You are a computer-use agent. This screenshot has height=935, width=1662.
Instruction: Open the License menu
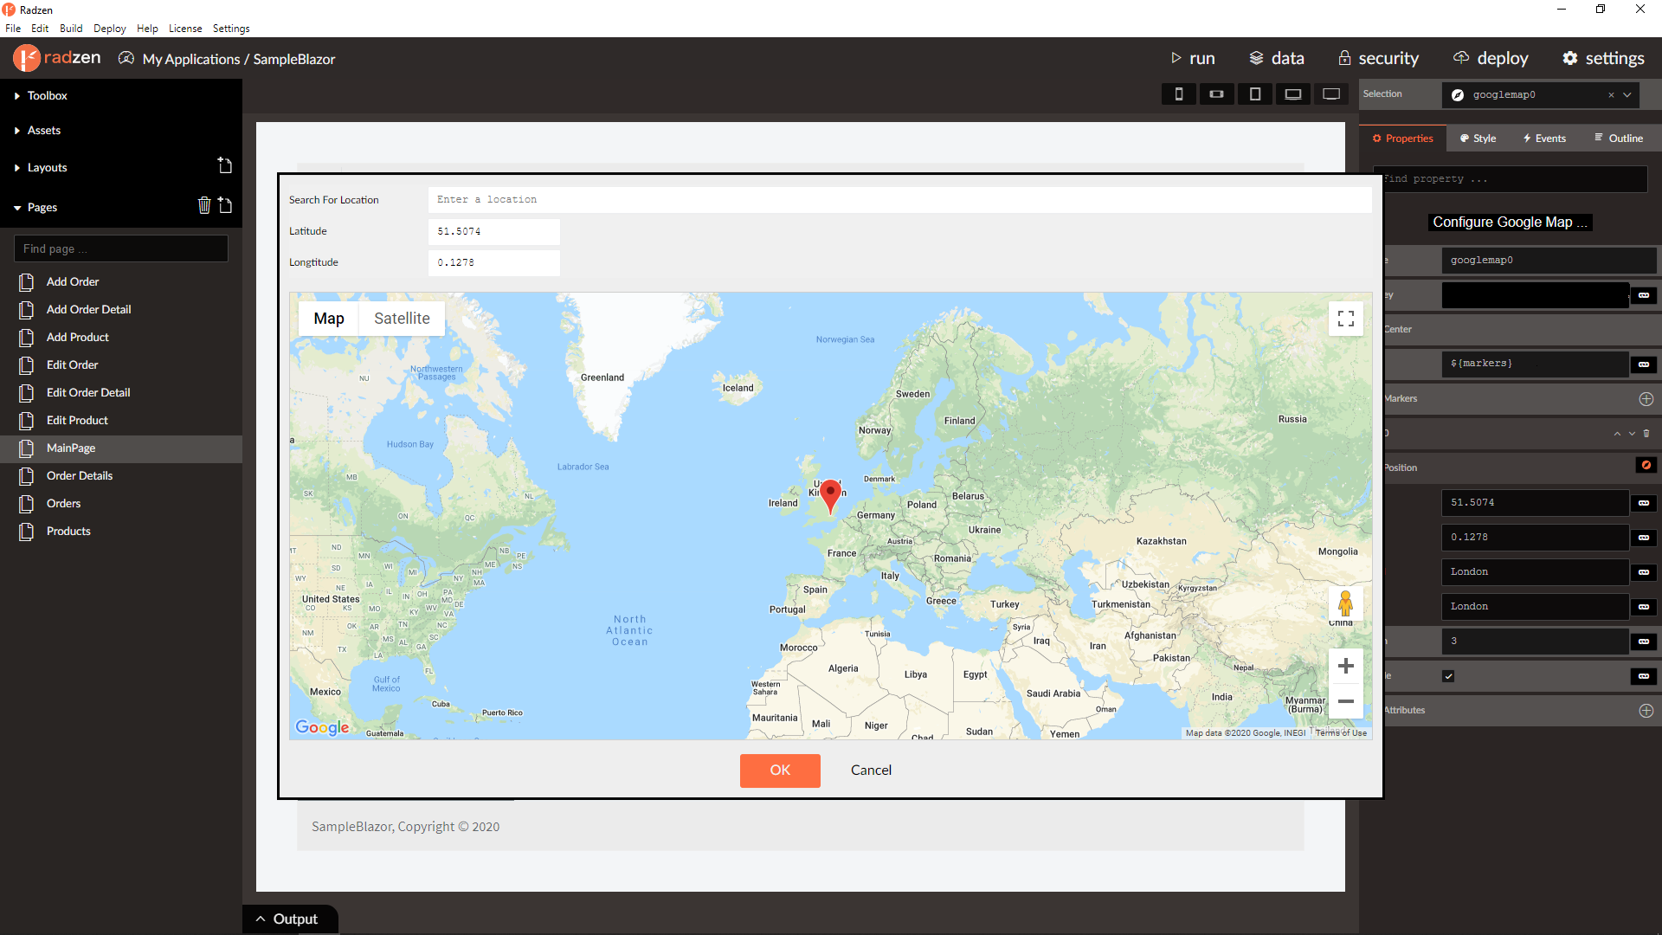point(185,29)
